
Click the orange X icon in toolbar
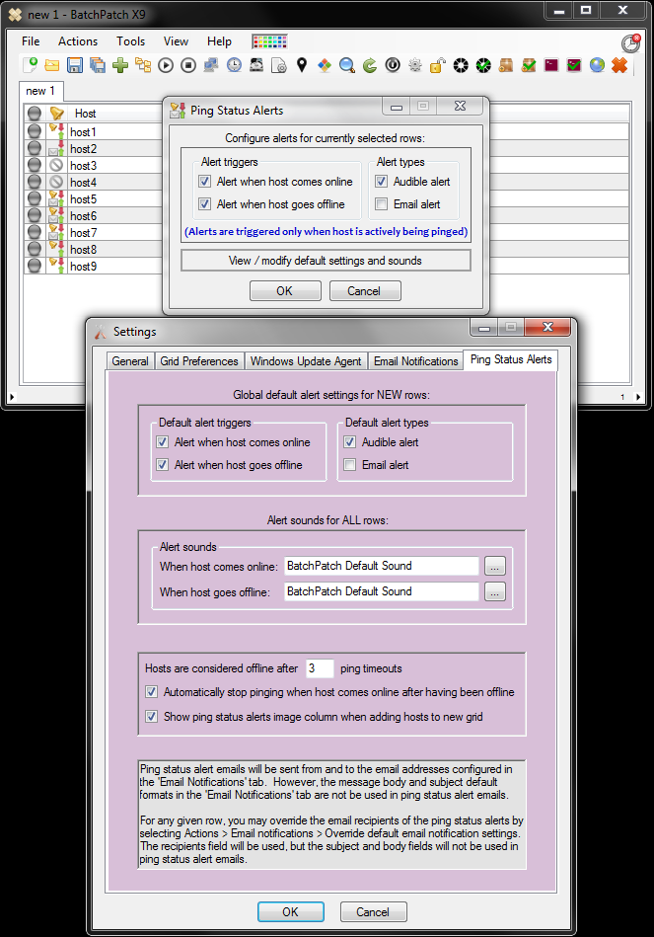tap(619, 65)
